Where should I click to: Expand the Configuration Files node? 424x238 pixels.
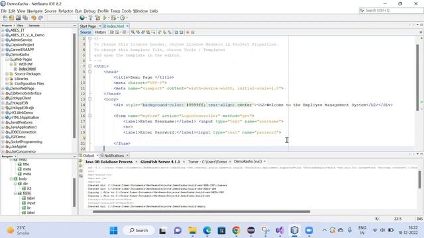7,84
